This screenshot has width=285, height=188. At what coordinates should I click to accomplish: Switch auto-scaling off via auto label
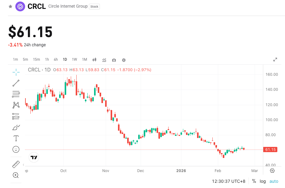[274, 181]
